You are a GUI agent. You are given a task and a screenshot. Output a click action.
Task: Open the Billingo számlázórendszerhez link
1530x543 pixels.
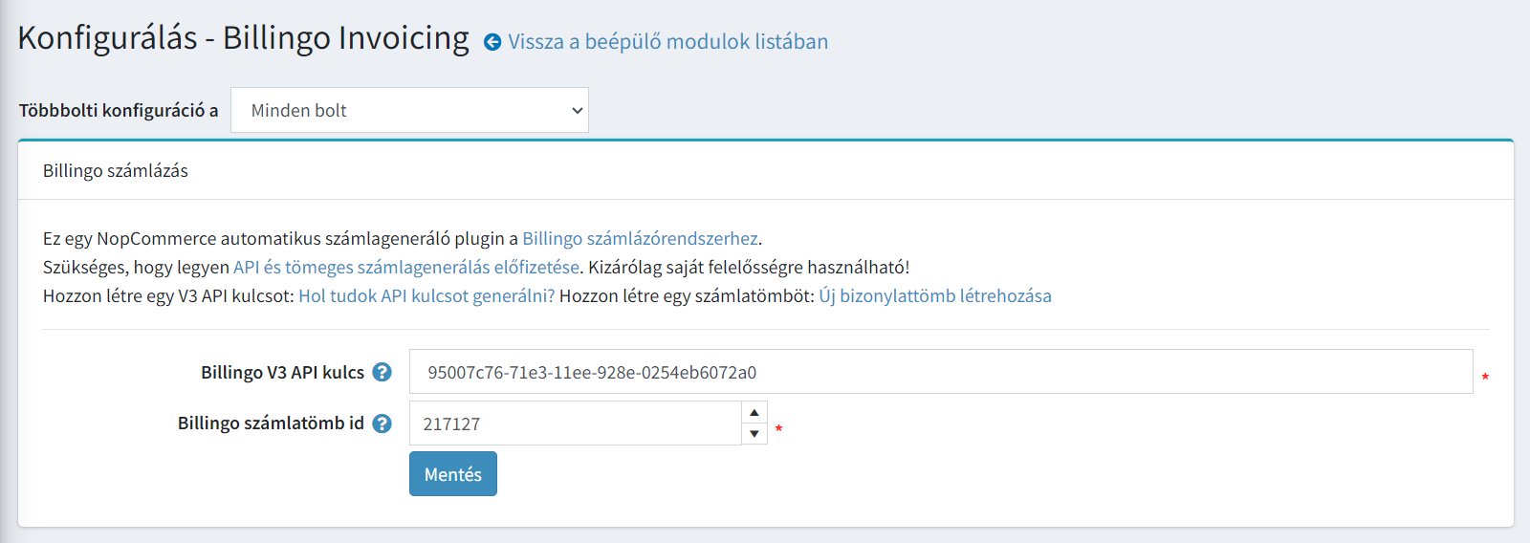[x=640, y=238]
